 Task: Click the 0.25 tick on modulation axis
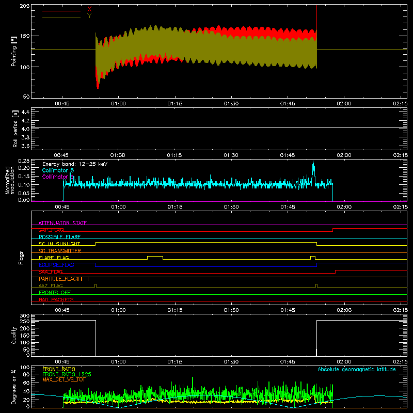tap(24, 161)
